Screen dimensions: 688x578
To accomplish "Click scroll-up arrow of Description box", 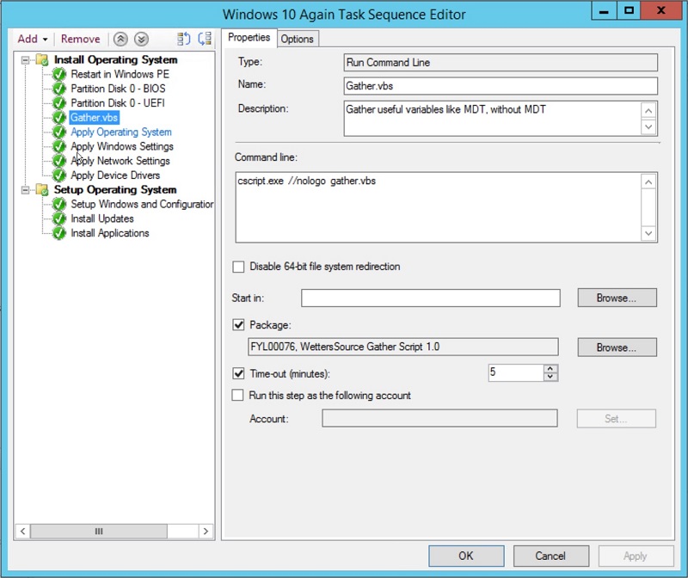I will coord(648,110).
